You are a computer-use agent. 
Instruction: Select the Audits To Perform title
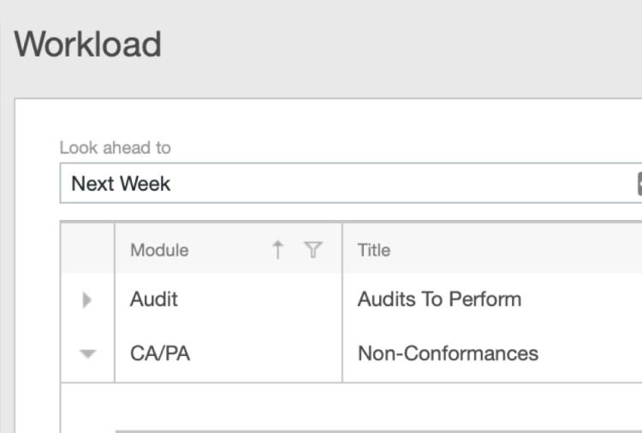coord(439,300)
